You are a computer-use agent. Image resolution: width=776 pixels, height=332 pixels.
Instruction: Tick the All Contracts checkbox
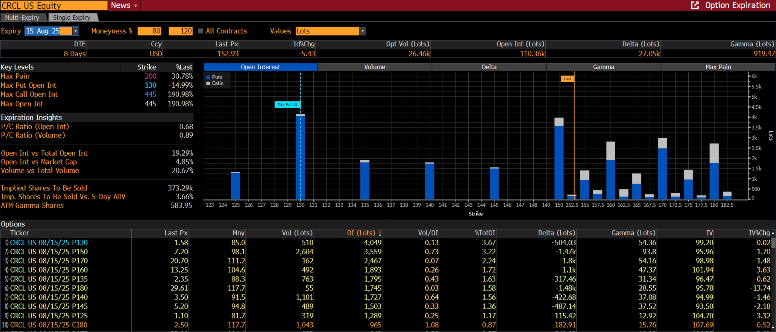(x=201, y=31)
